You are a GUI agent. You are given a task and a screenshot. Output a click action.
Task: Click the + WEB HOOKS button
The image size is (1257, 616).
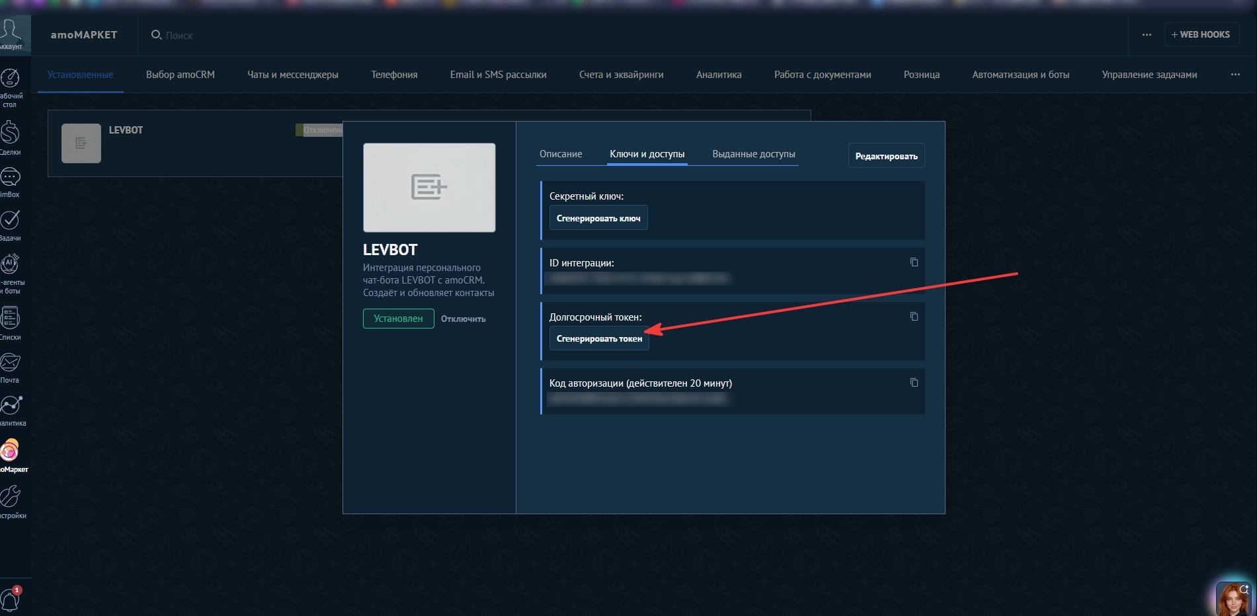point(1201,34)
